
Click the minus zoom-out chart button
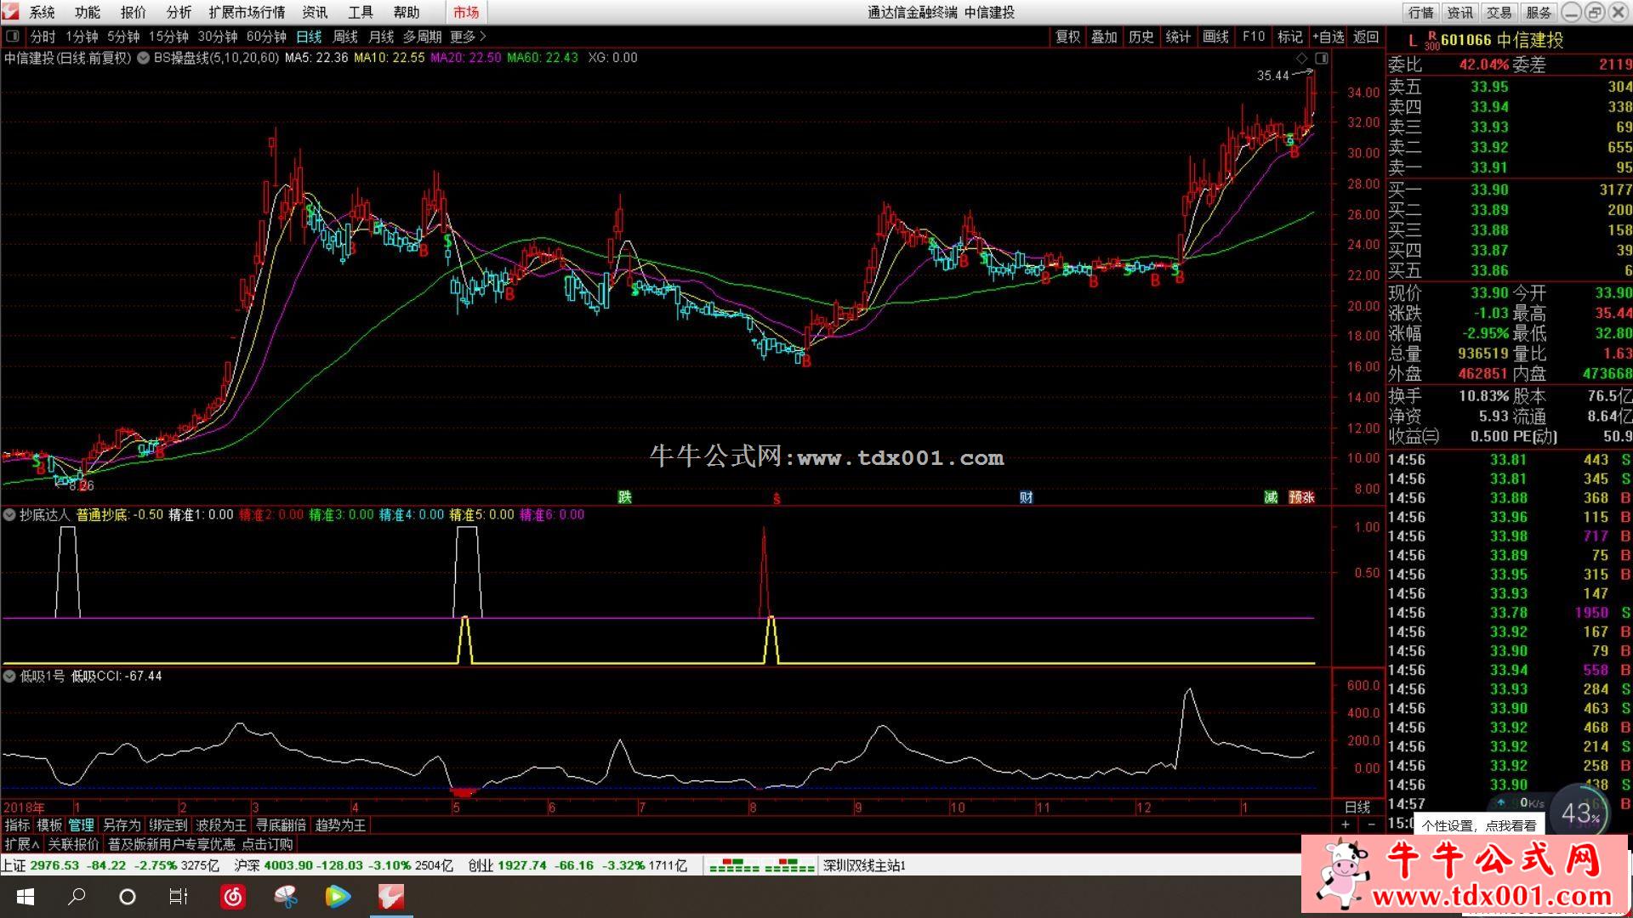click(1371, 824)
